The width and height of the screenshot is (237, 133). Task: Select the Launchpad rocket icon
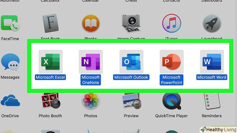click(x=212, y=23)
